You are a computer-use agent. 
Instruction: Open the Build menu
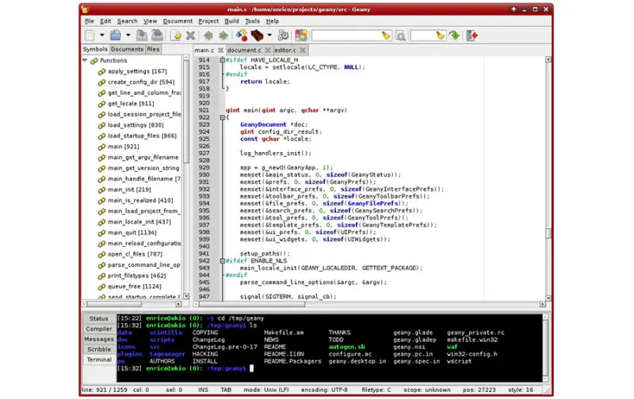(231, 21)
